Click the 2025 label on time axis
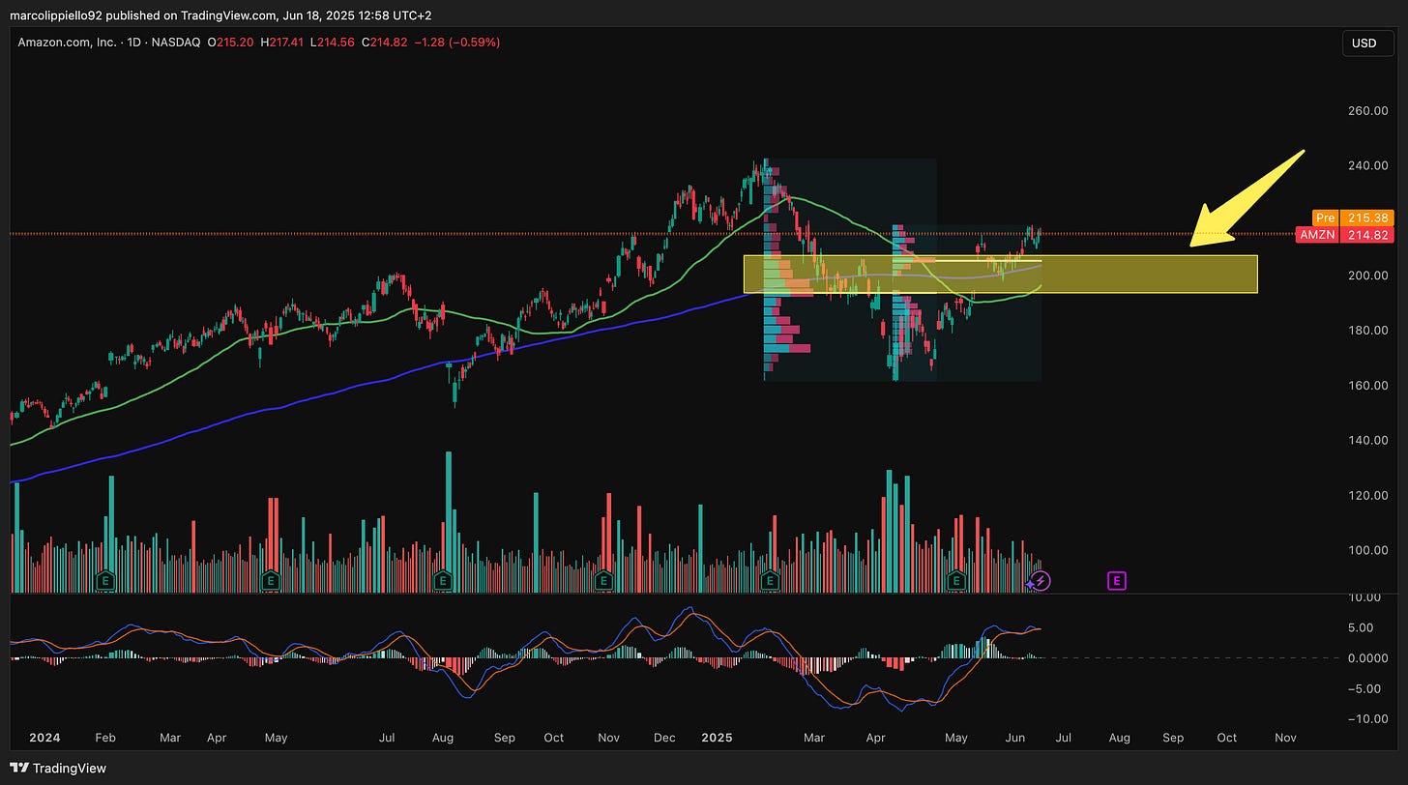Image resolution: width=1408 pixels, height=785 pixels. (x=717, y=738)
